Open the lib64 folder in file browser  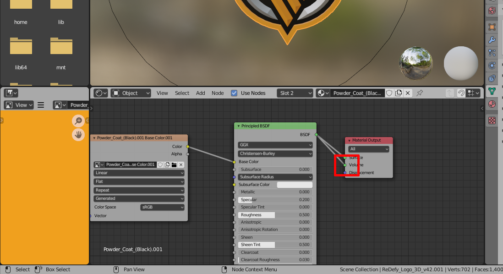tap(21, 53)
